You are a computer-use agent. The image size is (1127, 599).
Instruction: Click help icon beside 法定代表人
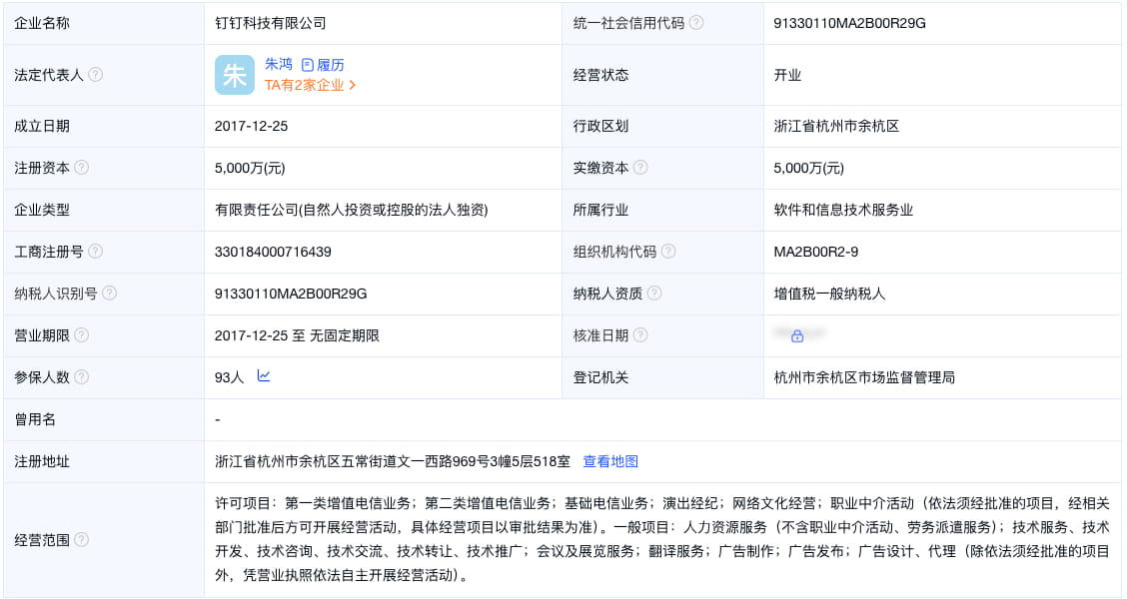coord(95,75)
